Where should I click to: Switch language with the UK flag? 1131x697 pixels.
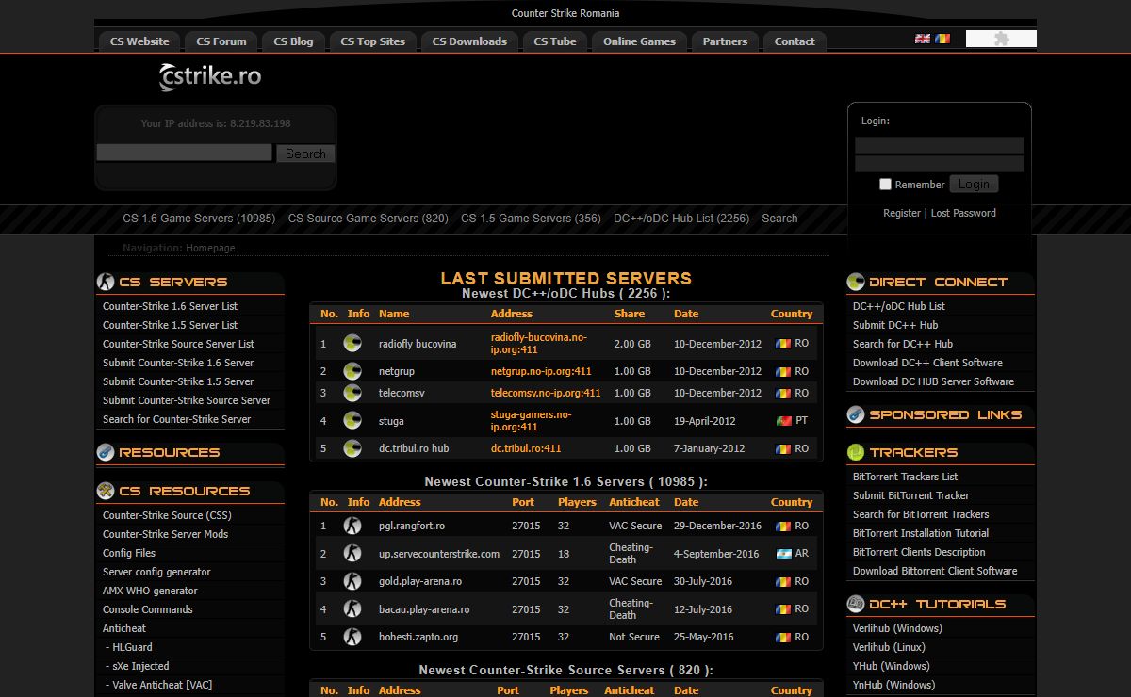[923, 39]
